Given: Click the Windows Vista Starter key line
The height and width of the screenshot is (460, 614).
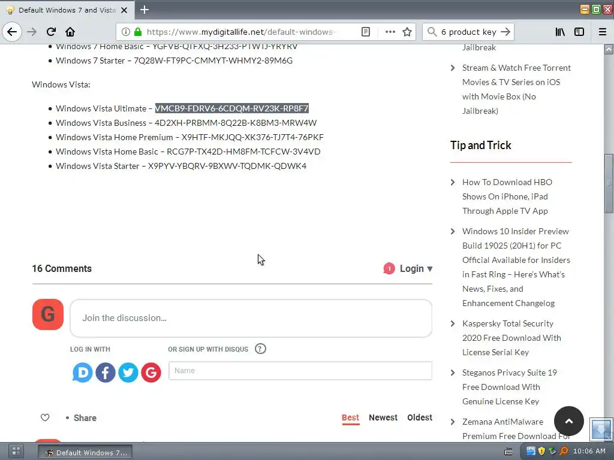Looking at the screenshot, I should 181,166.
